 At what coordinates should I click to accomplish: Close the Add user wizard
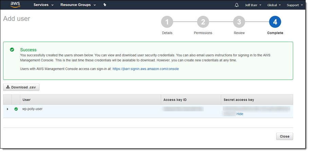284,136
